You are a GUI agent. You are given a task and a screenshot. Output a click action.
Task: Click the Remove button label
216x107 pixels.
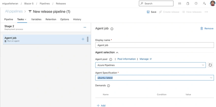click(x=209, y=28)
